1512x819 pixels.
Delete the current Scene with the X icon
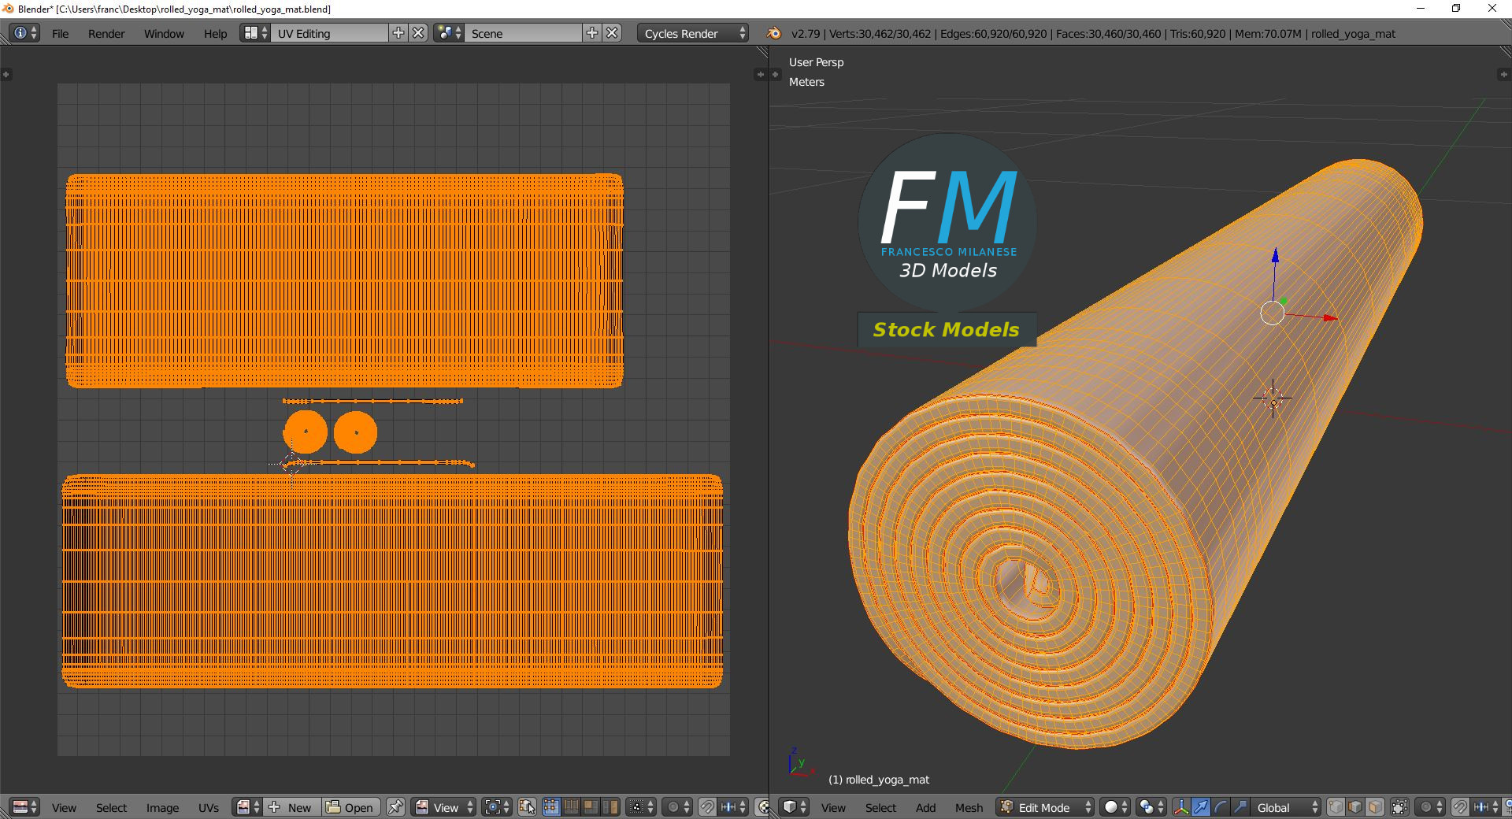pyautogui.click(x=612, y=33)
